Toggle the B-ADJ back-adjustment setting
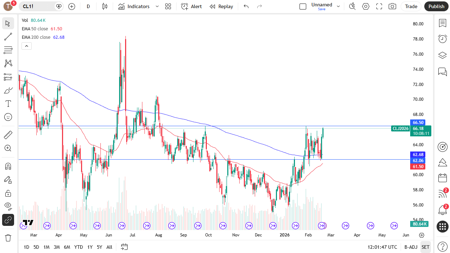This screenshot has width=450, height=253. click(411, 247)
